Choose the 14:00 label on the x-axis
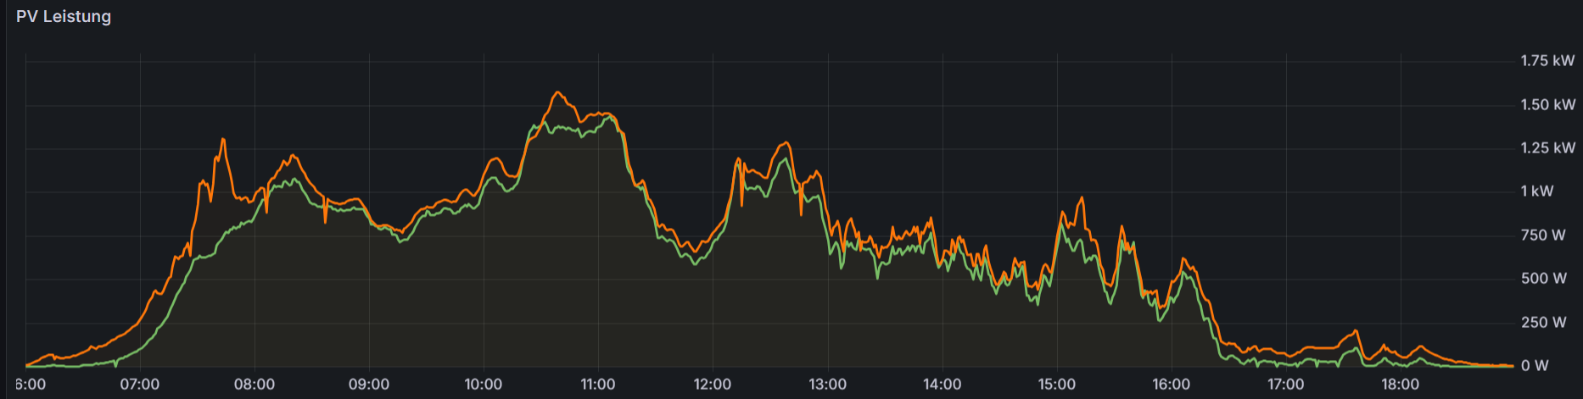The width and height of the screenshot is (1583, 399). (942, 385)
